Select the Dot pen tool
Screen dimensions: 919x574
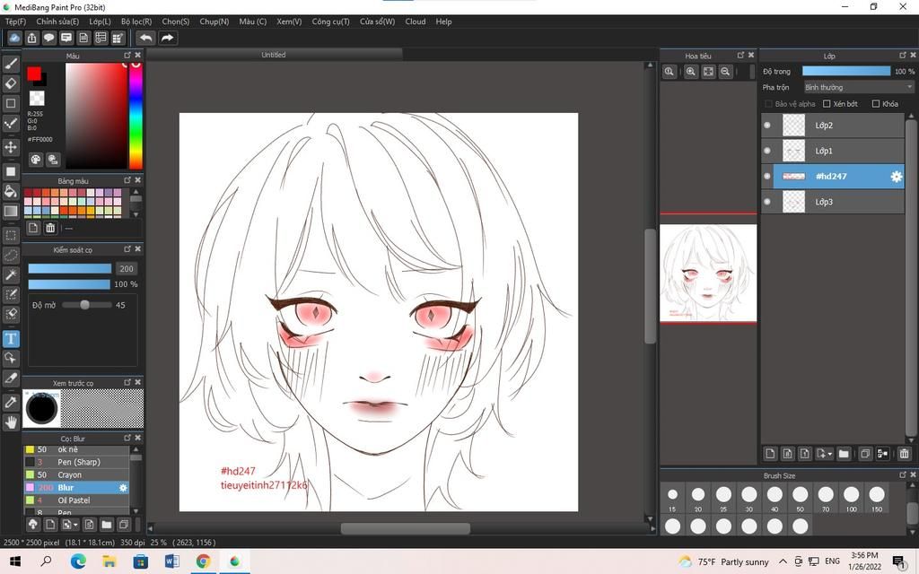(x=11, y=123)
